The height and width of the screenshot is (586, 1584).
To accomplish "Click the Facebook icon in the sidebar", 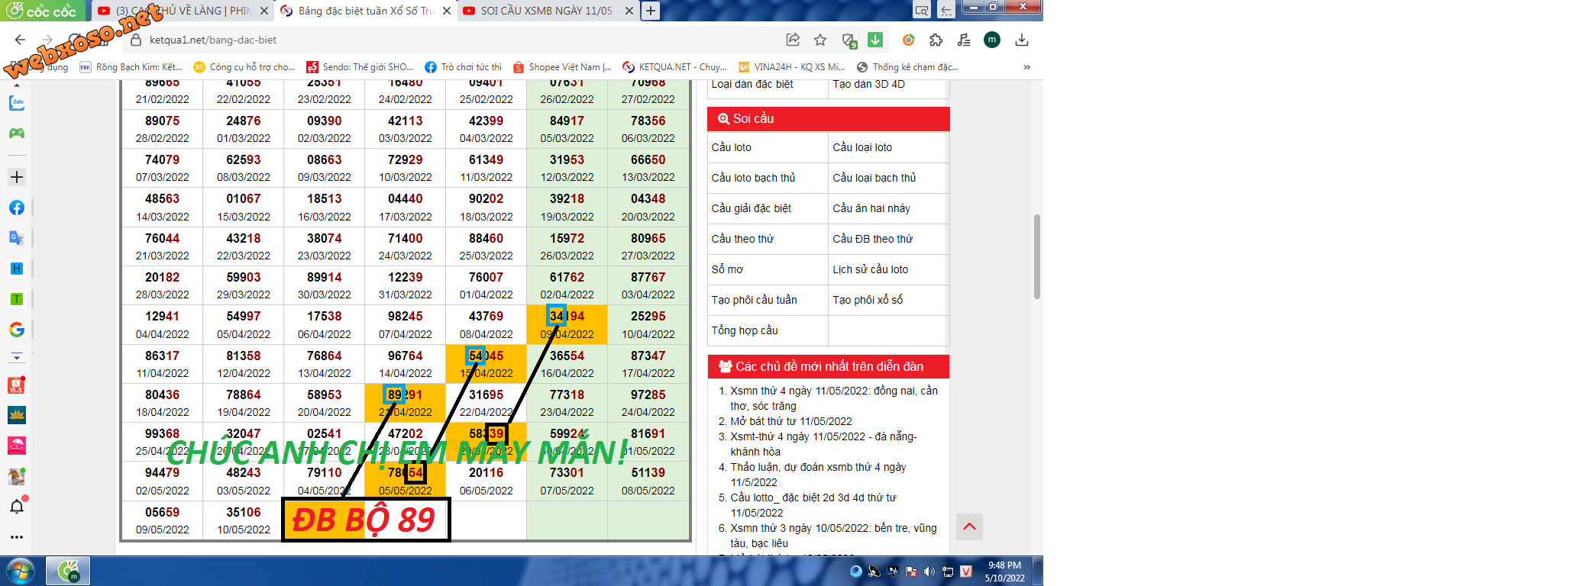I will click(17, 208).
